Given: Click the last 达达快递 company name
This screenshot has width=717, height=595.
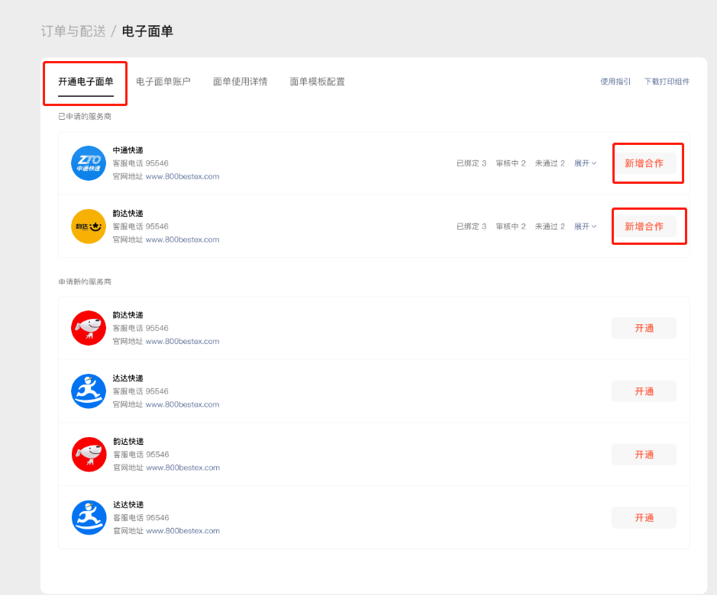Looking at the screenshot, I should coord(128,504).
